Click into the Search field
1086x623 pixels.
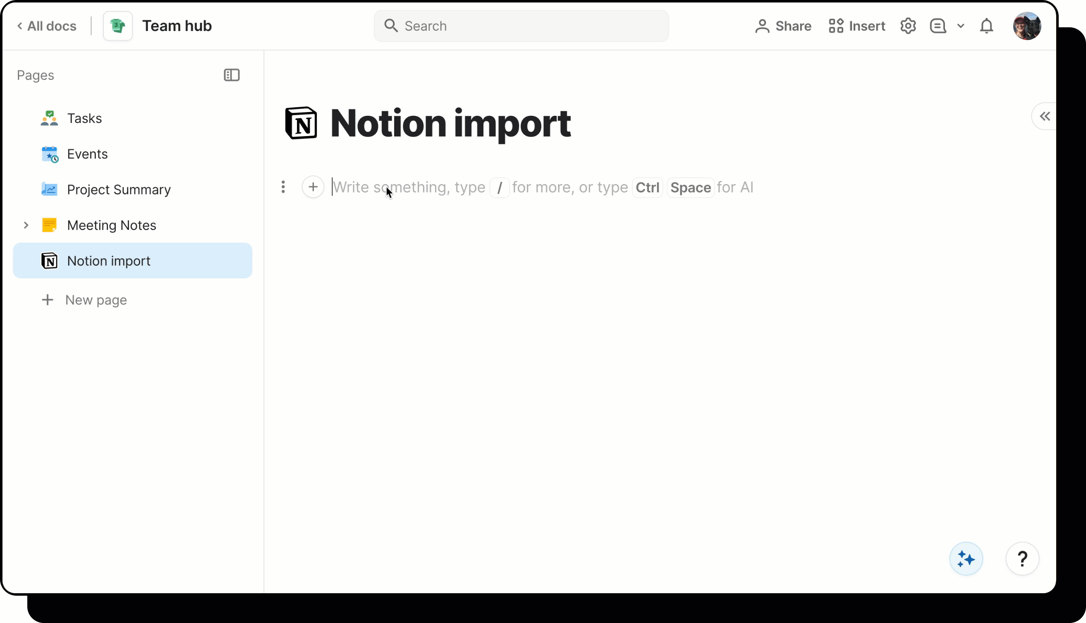(x=521, y=26)
